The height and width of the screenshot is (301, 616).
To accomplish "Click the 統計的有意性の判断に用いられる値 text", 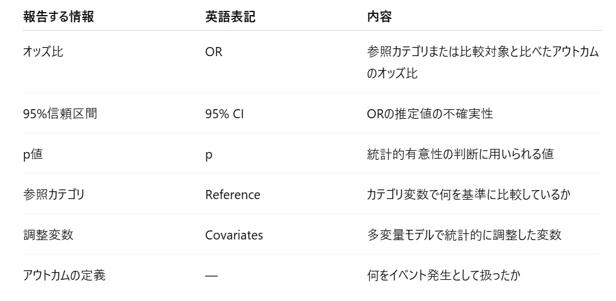I will (x=460, y=154).
